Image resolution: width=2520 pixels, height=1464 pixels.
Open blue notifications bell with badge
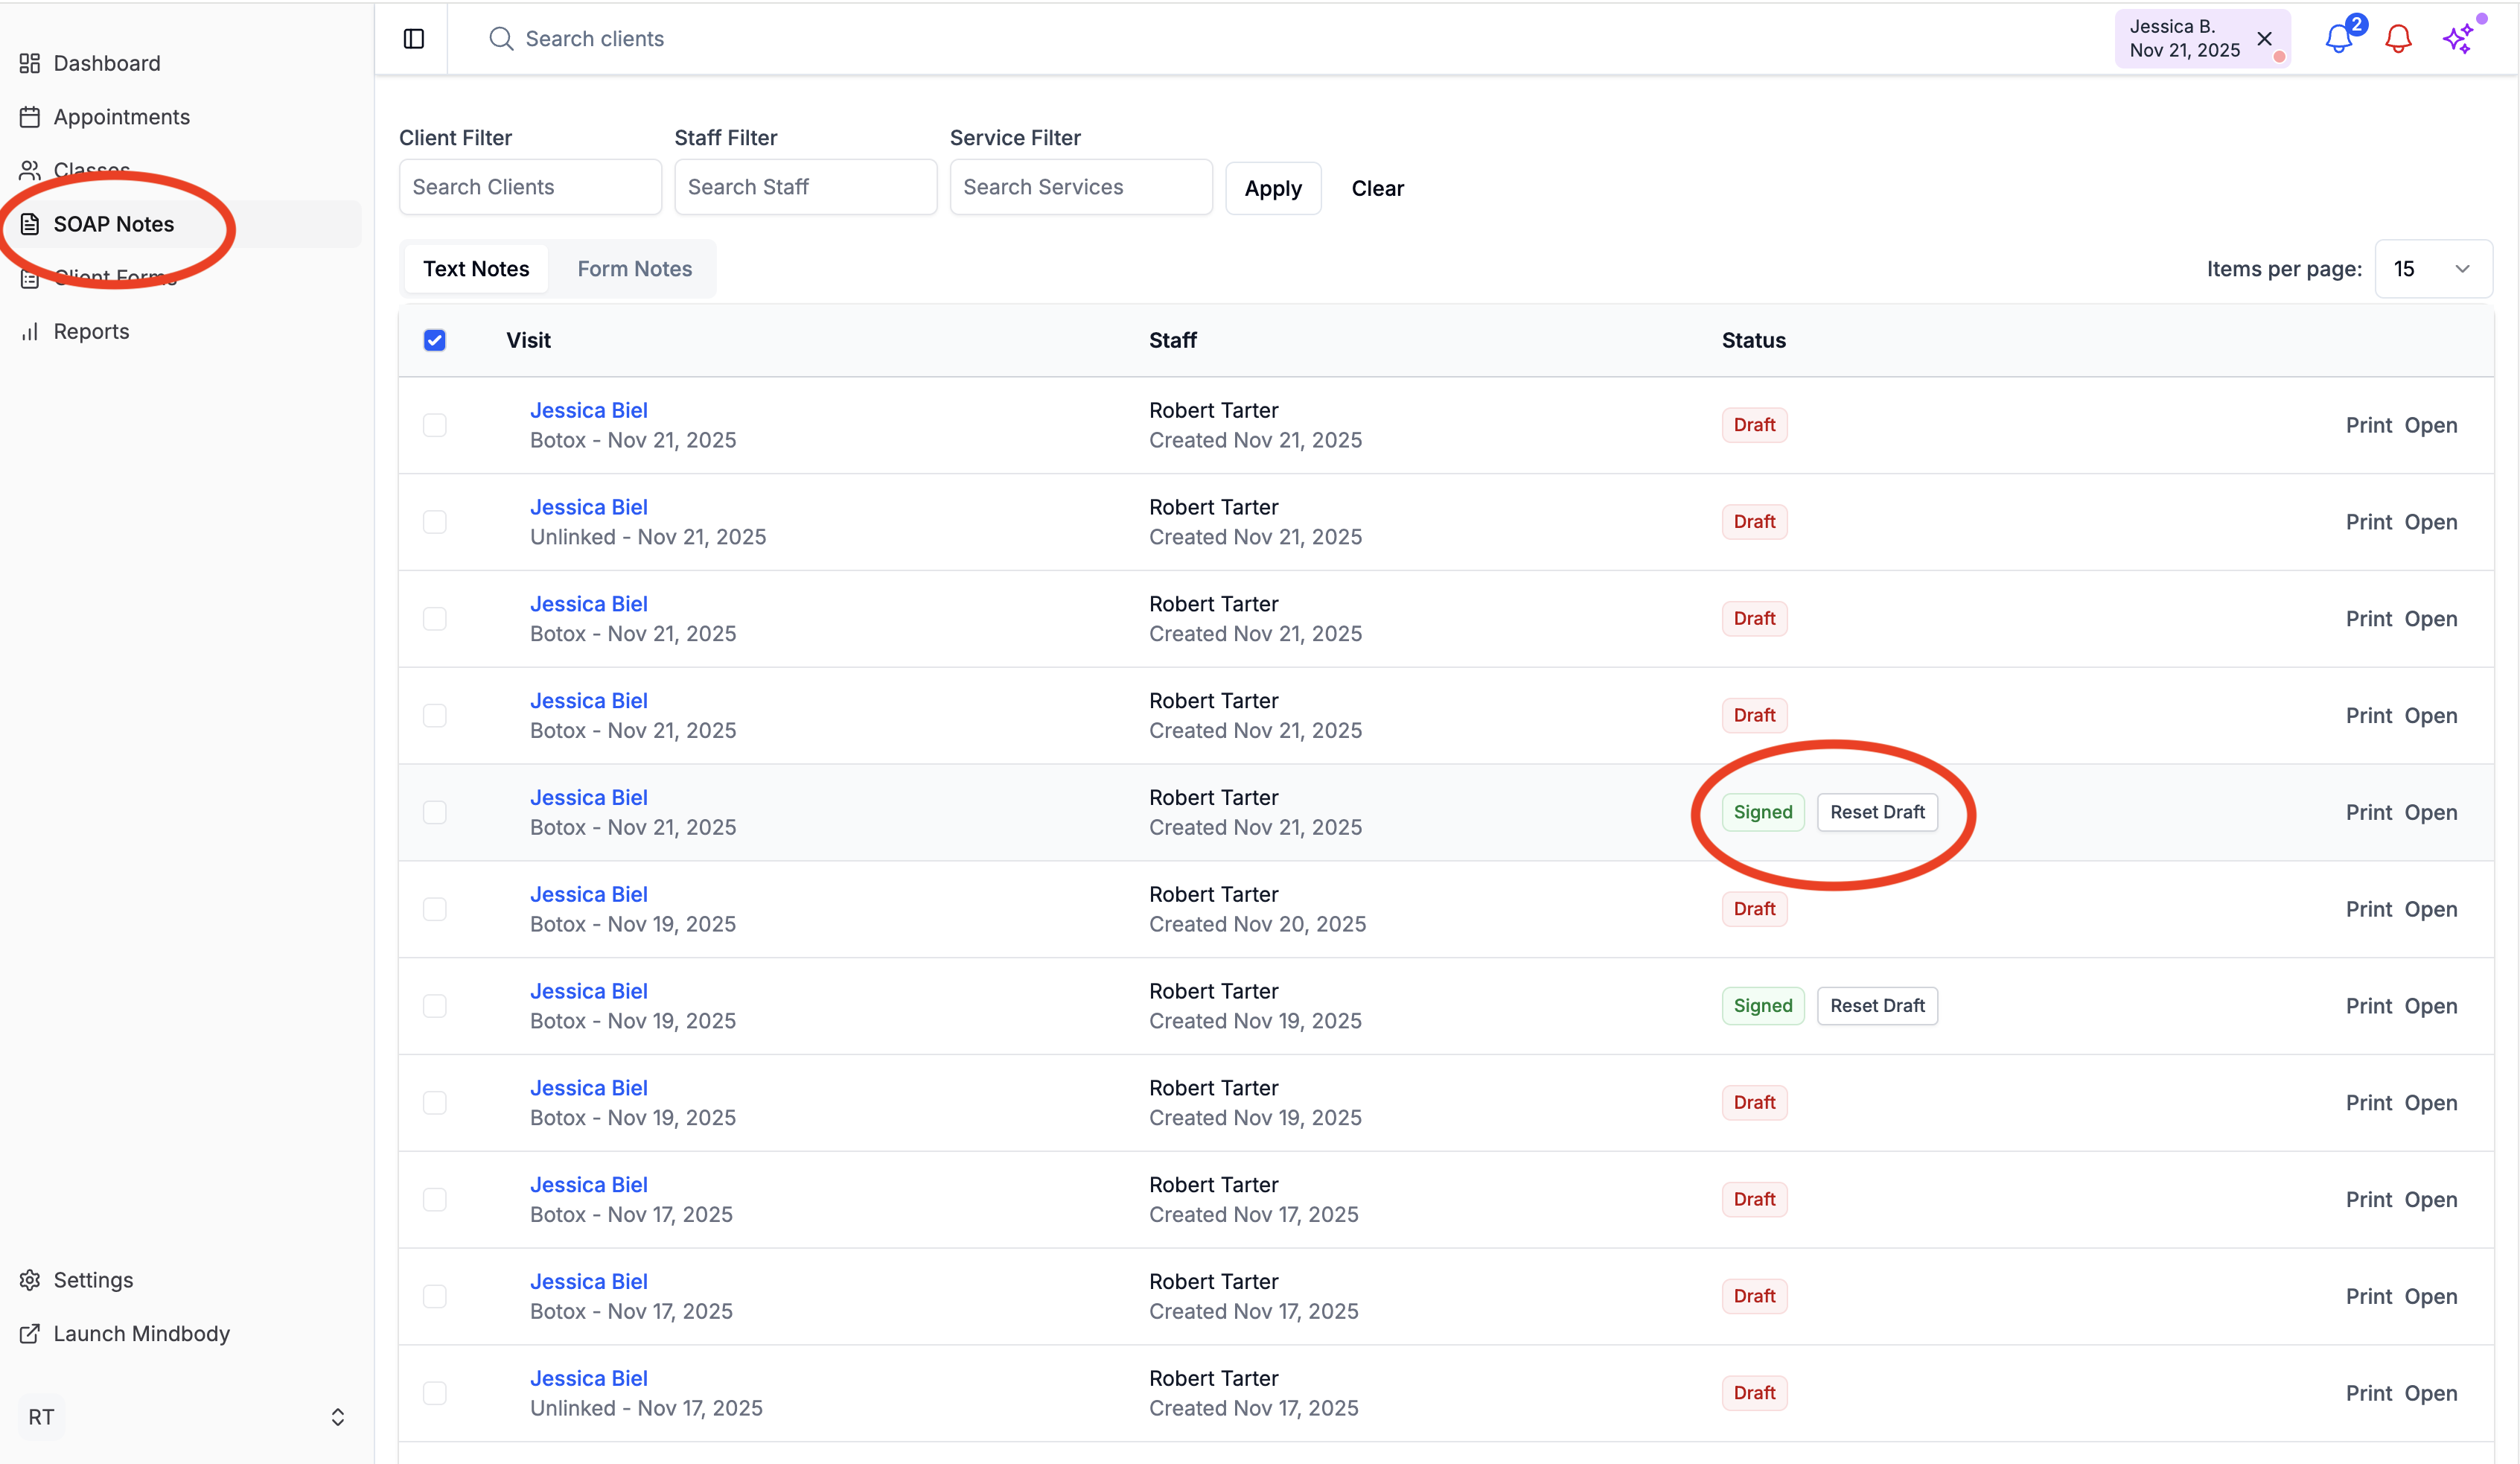[x=2339, y=39]
